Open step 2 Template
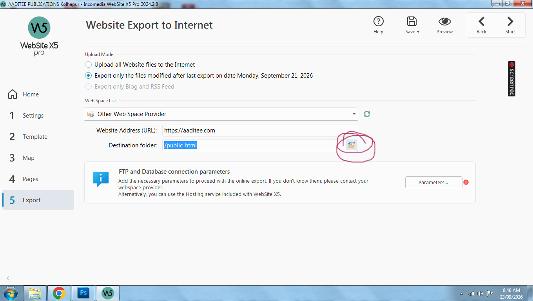This screenshot has width=533, height=301. tap(38, 137)
